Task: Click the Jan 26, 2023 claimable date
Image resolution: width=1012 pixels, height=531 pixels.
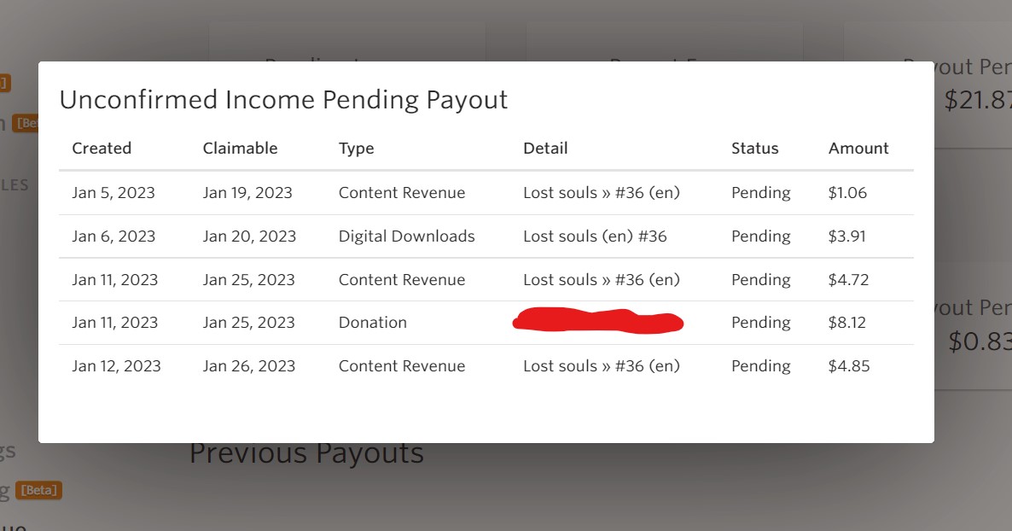Action: click(249, 366)
